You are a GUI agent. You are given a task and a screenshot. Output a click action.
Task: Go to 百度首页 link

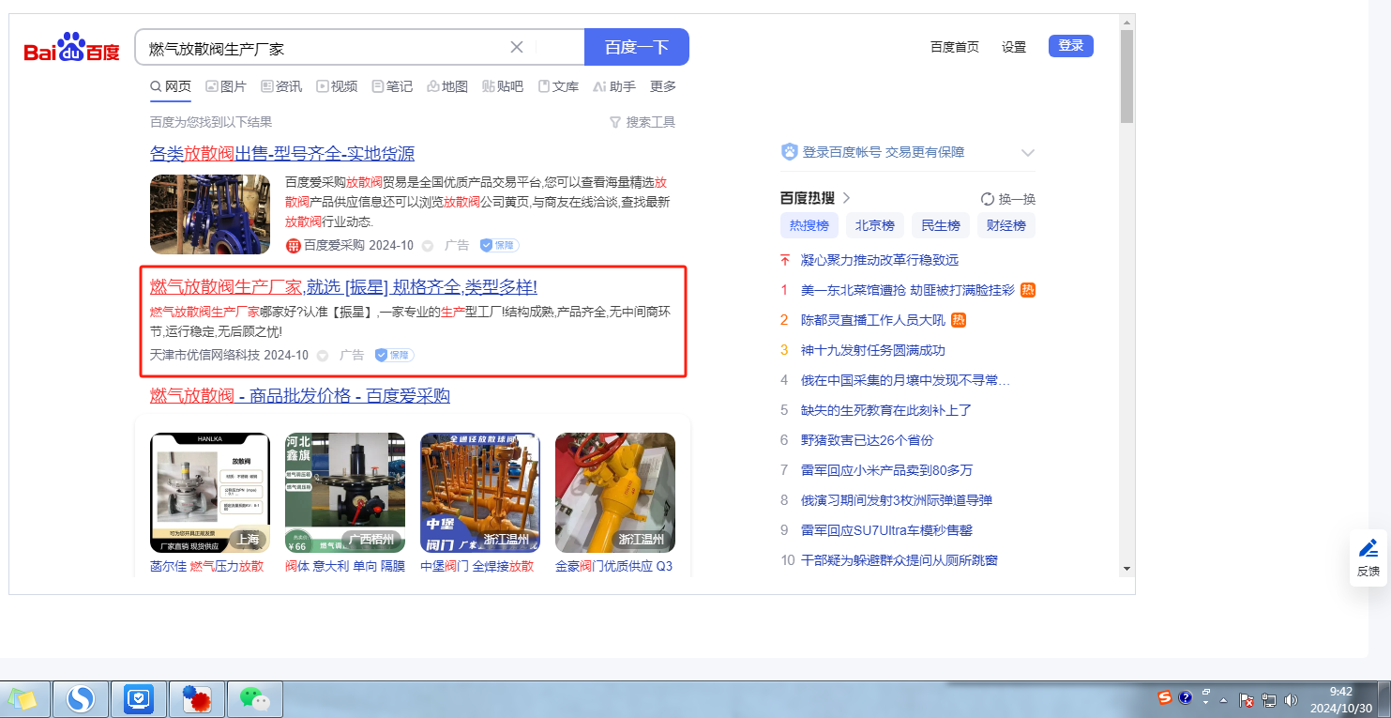coord(955,47)
